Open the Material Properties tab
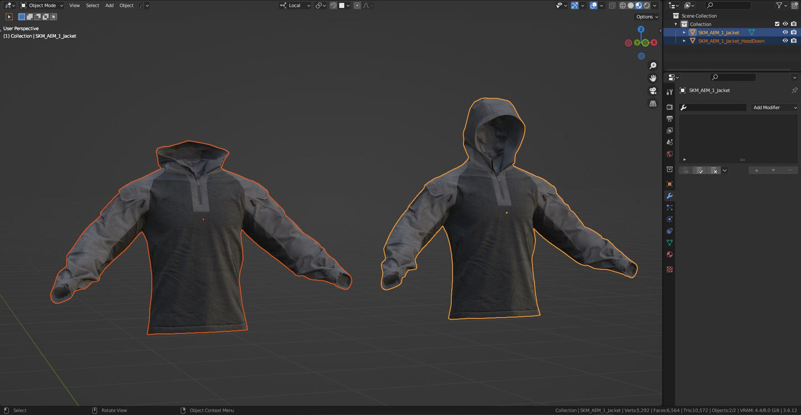Screen dimensions: 801x415 coord(669,254)
